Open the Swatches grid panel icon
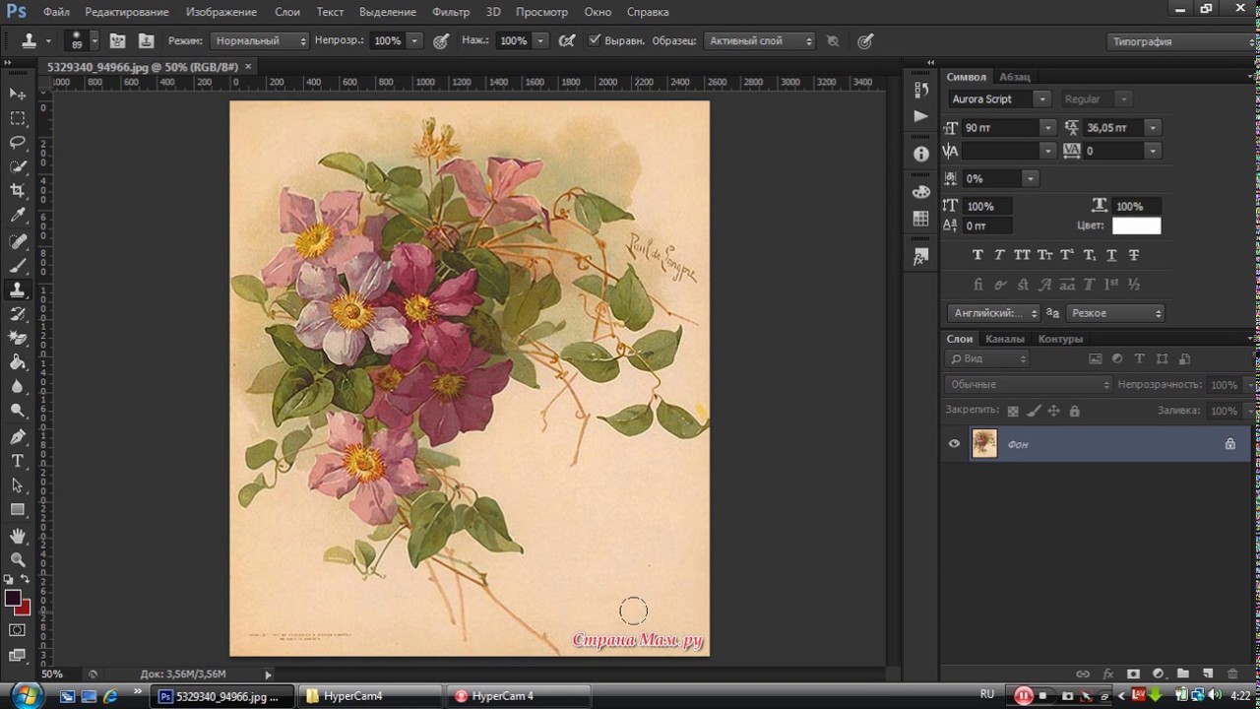The image size is (1260, 709). click(x=921, y=219)
